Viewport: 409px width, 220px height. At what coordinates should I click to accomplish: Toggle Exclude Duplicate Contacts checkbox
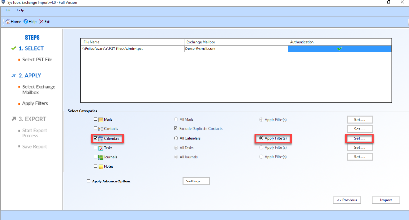[176, 128]
